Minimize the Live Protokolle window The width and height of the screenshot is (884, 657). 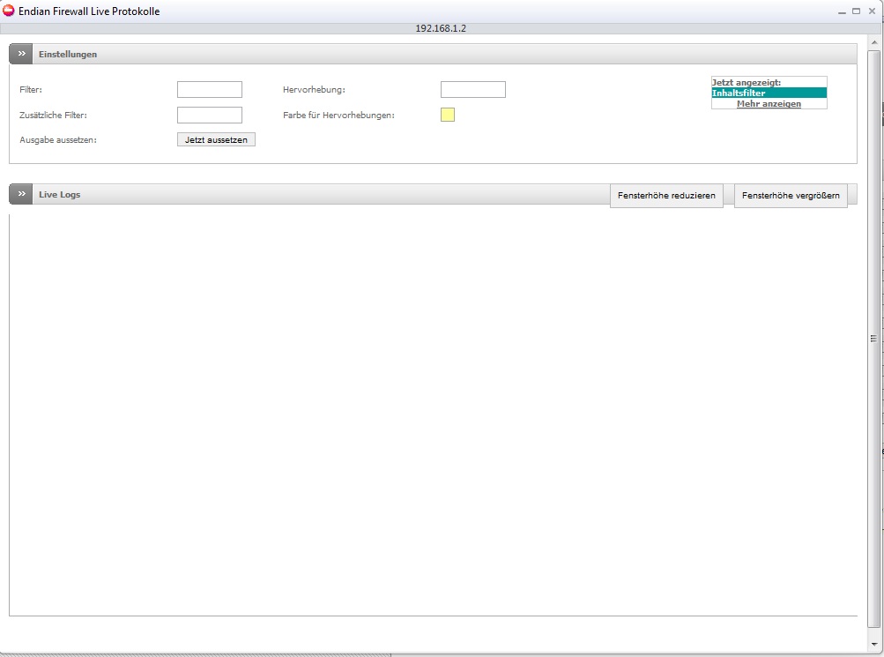(x=840, y=11)
